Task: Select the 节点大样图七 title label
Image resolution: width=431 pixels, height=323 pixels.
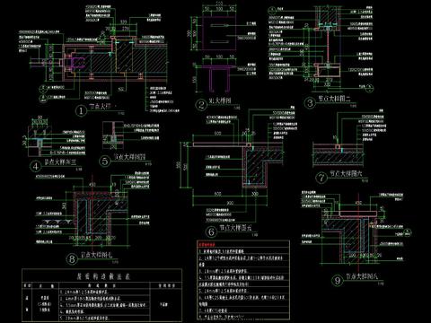Action: (x=97, y=255)
